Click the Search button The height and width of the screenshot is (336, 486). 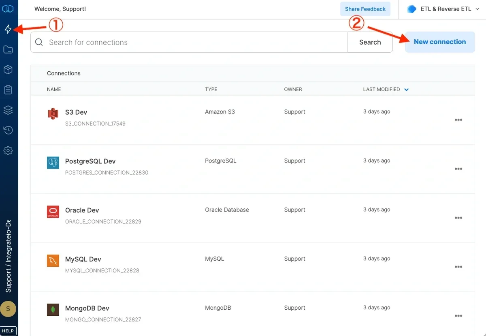coord(370,42)
